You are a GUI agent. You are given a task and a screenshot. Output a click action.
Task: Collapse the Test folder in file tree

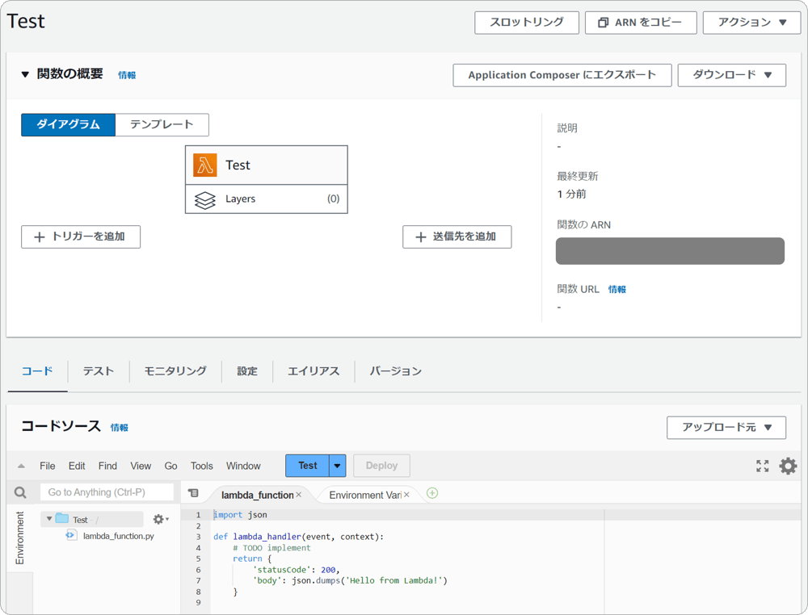(x=49, y=519)
